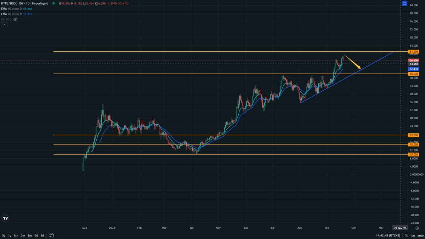Click the green market status dot

point(53,3)
